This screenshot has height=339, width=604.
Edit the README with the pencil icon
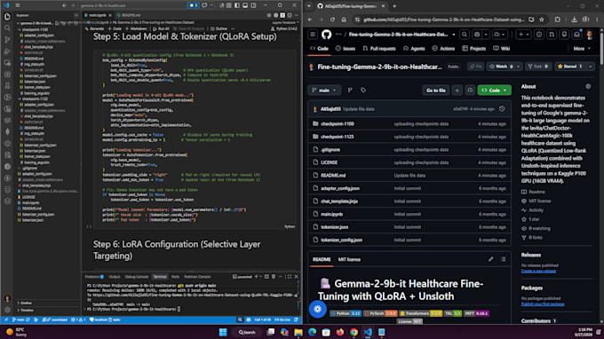coord(490,259)
